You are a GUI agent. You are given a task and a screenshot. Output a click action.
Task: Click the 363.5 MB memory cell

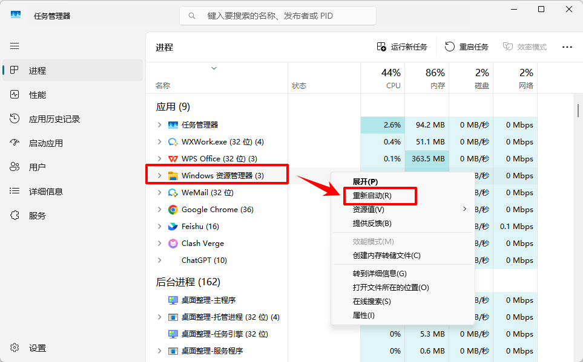point(427,158)
